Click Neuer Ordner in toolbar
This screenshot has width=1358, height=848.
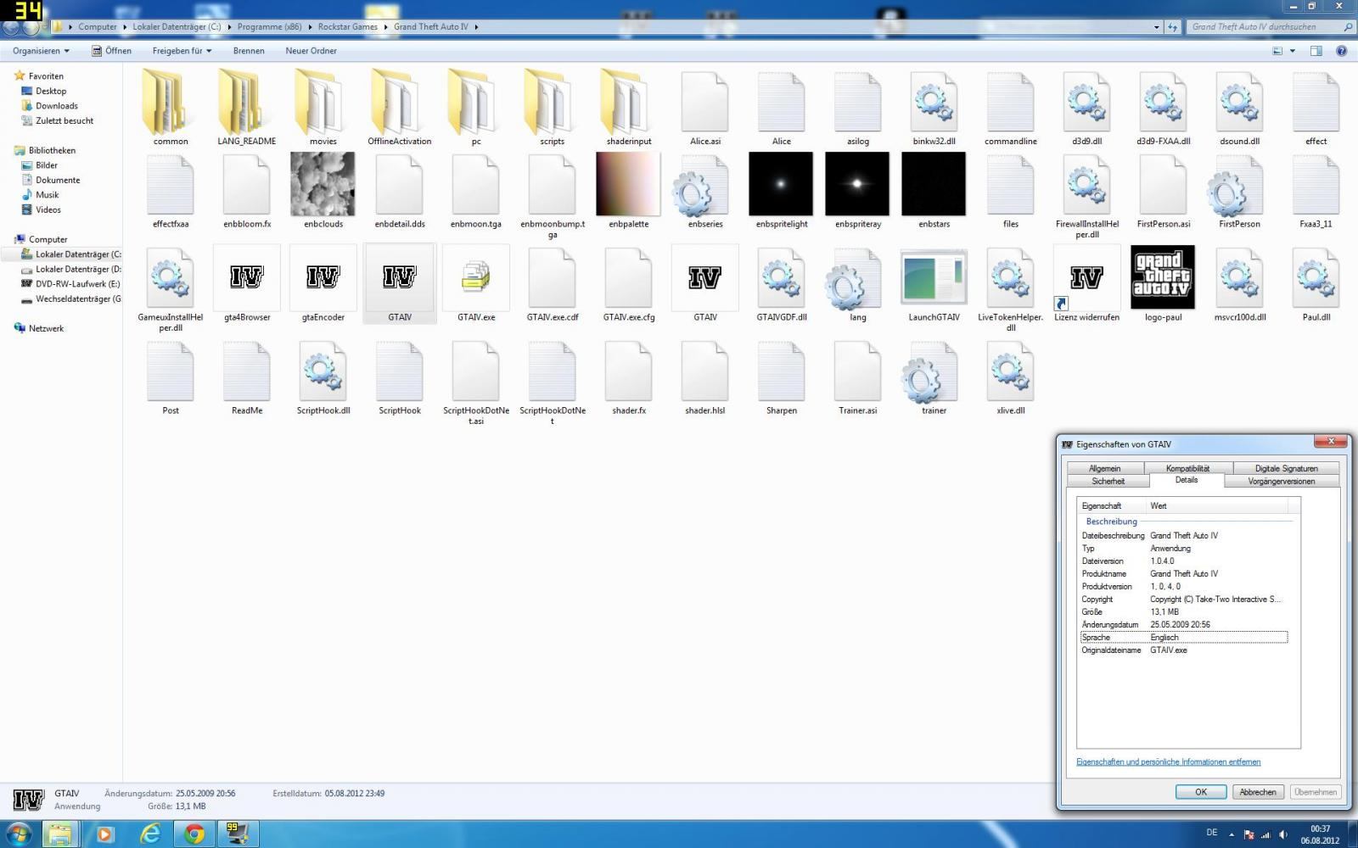tap(311, 51)
